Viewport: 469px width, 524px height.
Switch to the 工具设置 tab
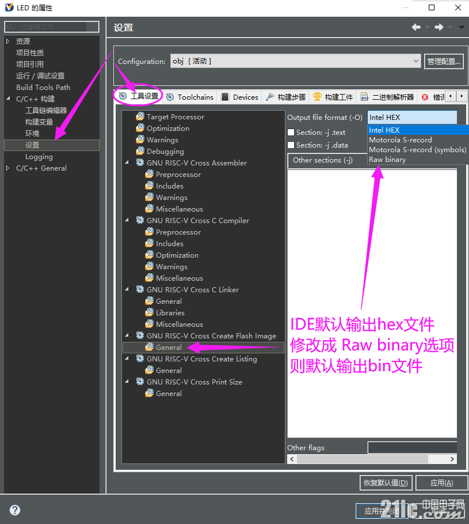click(x=139, y=96)
